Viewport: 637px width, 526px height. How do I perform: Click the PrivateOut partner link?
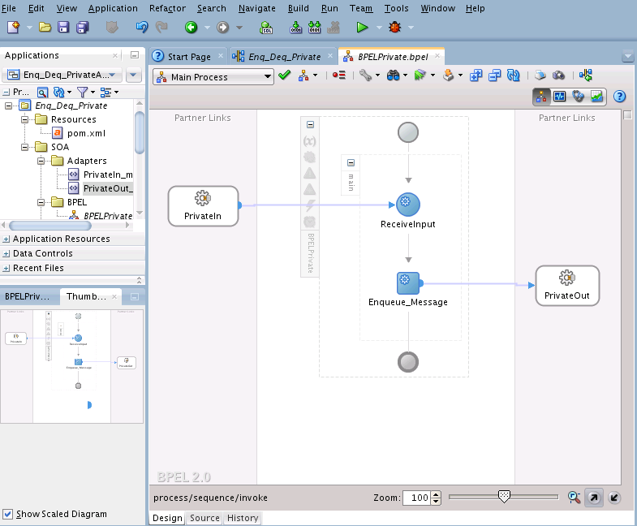coord(567,285)
